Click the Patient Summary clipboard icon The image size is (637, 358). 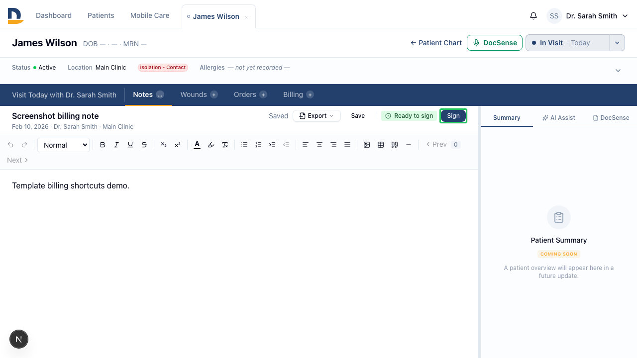(559, 217)
